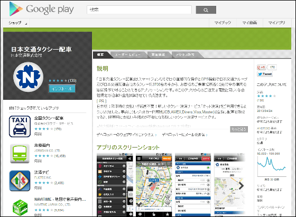Click the +1 count showing 170

(x=272, y=67)
